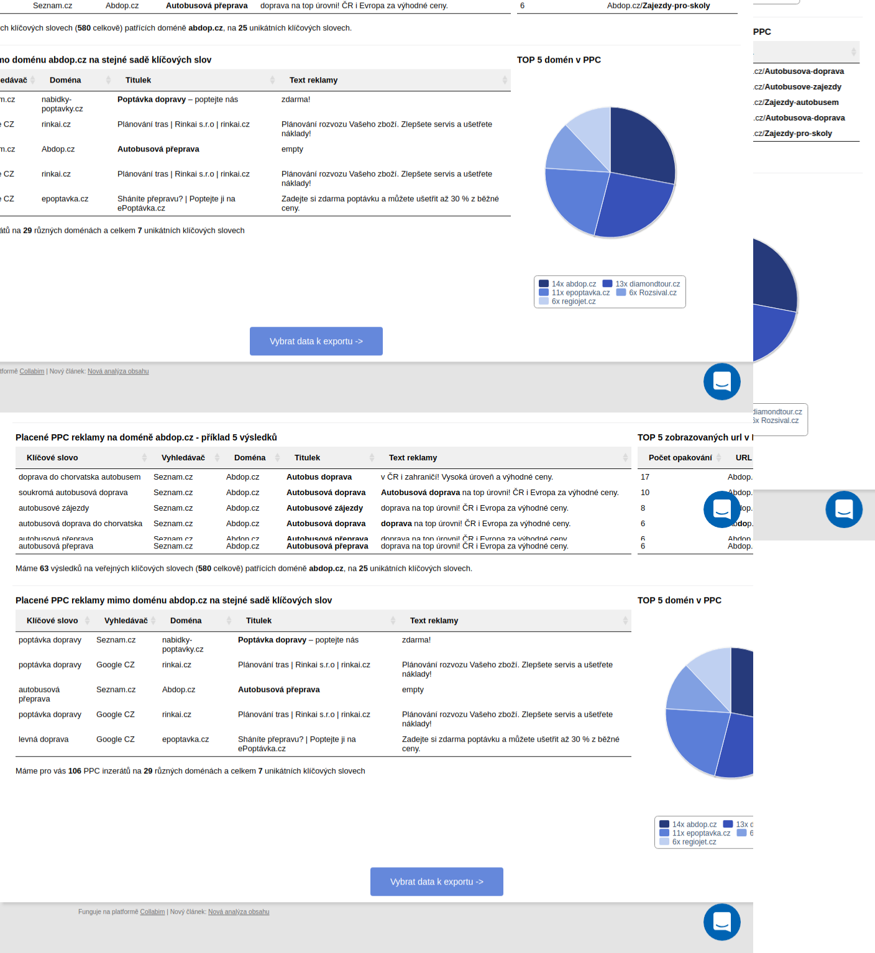Sort icon beside full Vyhledávač header in 'mimo doménu' table
This screenshot has width=875, height=953.
(x=153, y=621)
